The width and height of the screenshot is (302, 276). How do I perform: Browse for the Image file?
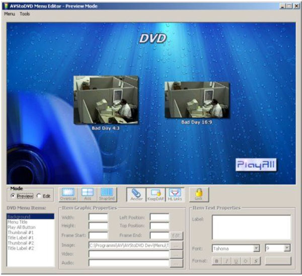click(x=176, y=245)
